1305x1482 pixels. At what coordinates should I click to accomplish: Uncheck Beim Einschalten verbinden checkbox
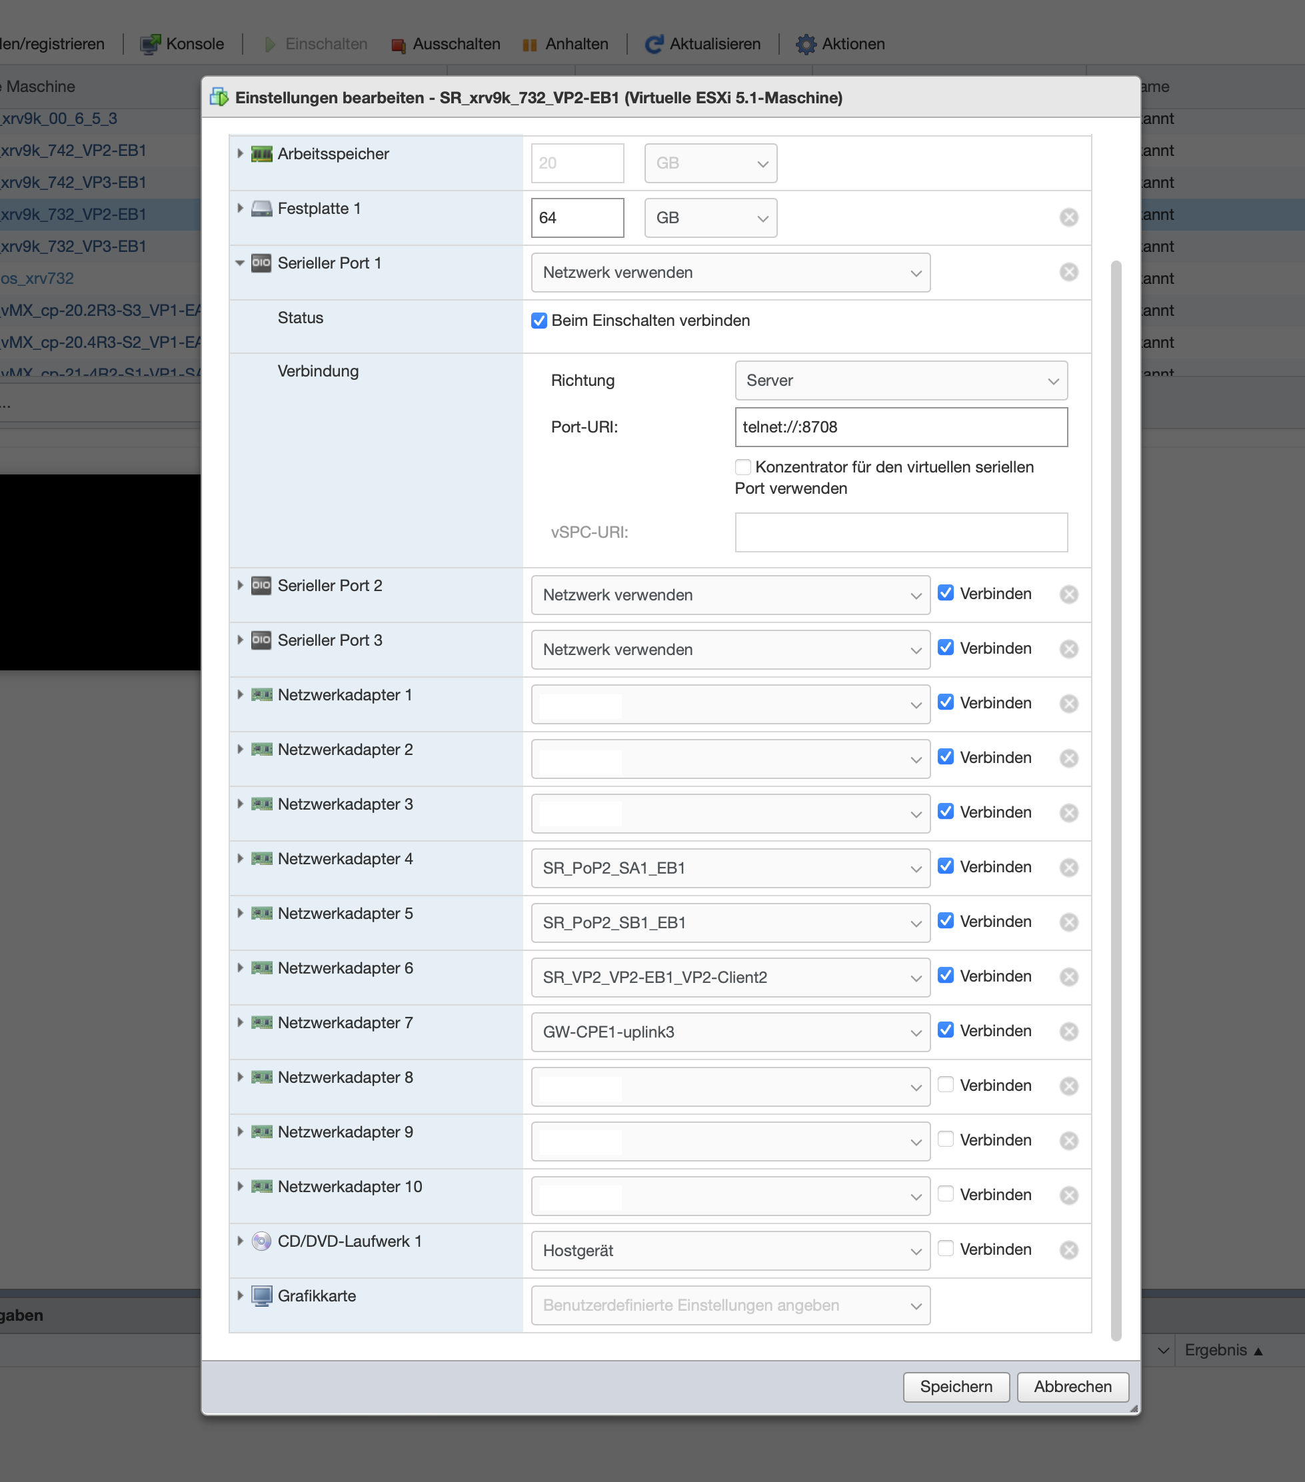pyautogui.click(x=539, y=321)
